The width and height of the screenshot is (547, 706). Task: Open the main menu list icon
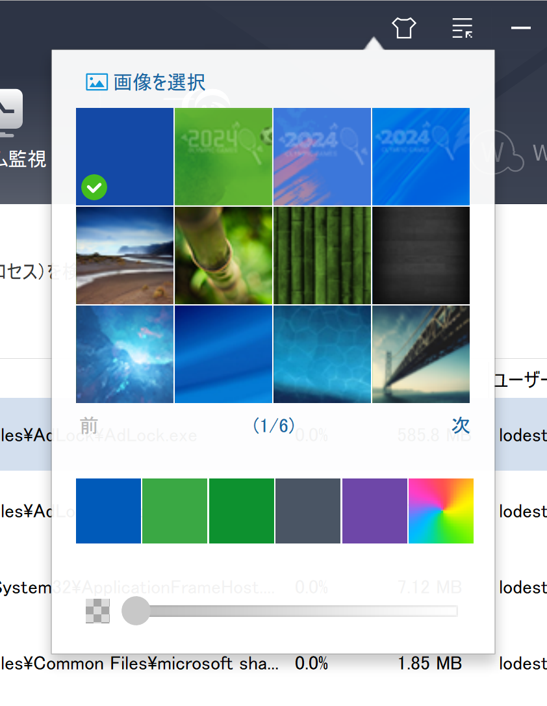pyautogui.click(x=462, y=28)
